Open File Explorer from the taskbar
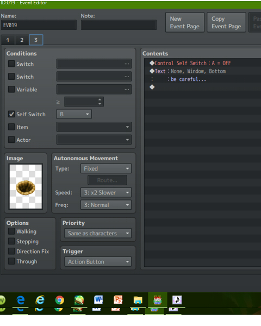261x326 pixels. point(138,300)
